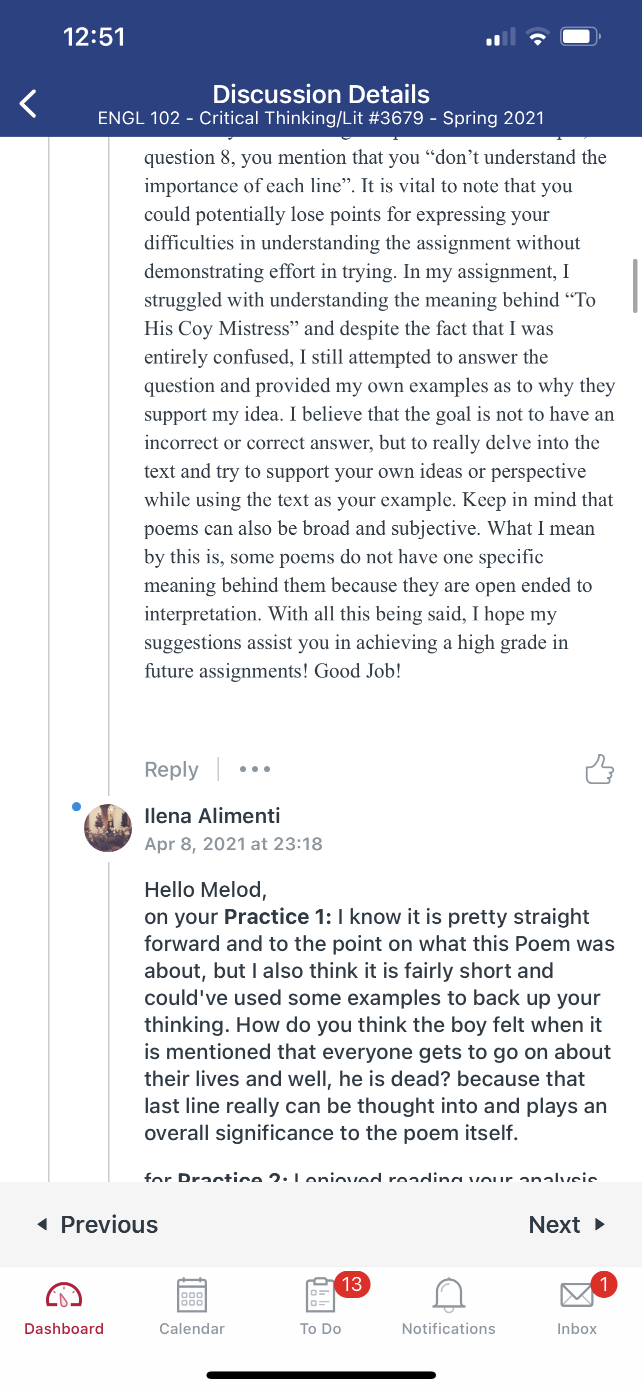Tap the Apr 8, 2021 post timestamp
This screenshot has width=642, height=1391.
point(233,843)
